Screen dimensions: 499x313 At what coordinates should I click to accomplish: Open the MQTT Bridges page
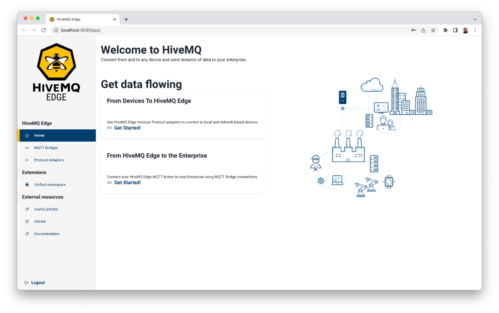(46, 148)
